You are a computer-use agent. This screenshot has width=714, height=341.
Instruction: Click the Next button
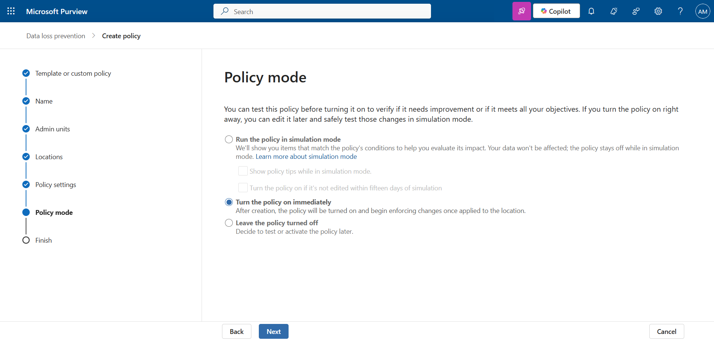tap(273, 331)
